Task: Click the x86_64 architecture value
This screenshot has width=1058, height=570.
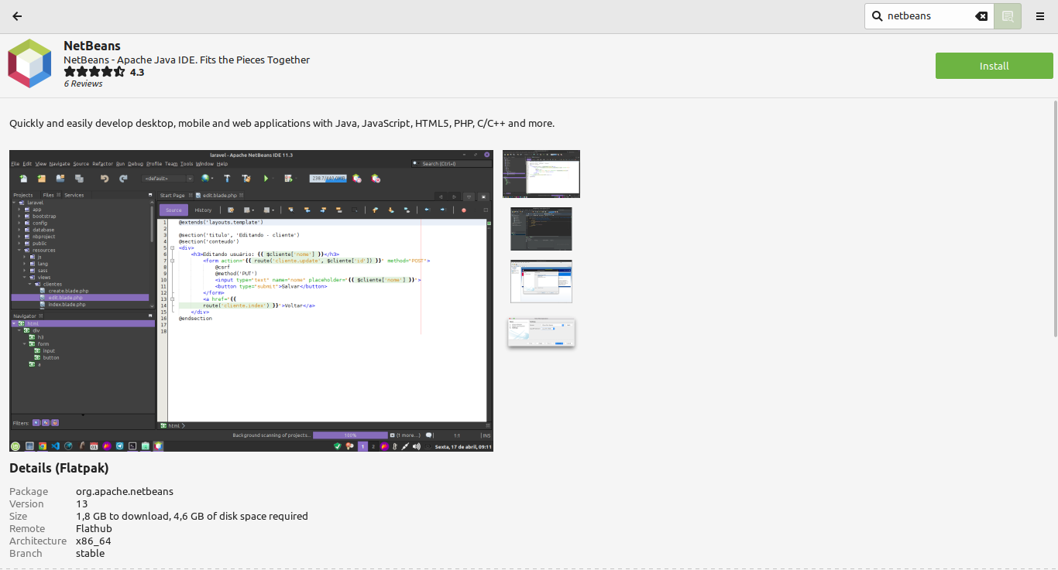Action: pos(94,541)
